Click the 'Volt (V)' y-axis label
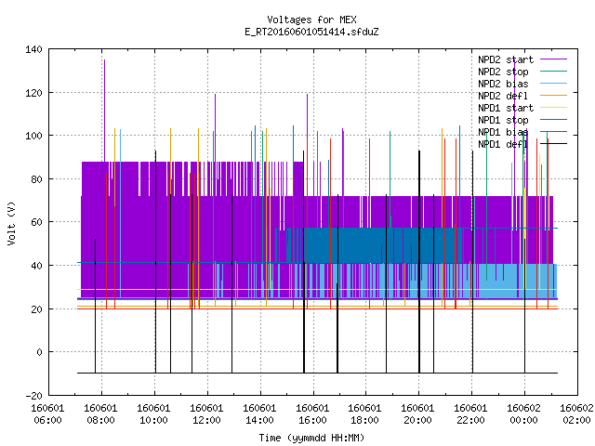This screenshot has height=446, width=595. point(11,223)
